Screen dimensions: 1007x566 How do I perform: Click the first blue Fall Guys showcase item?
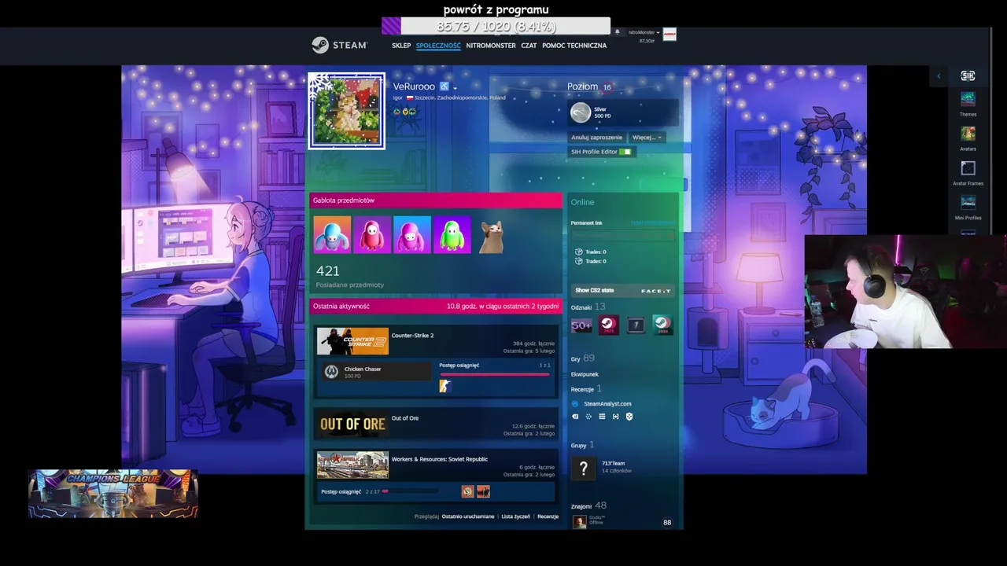(332, 234)
